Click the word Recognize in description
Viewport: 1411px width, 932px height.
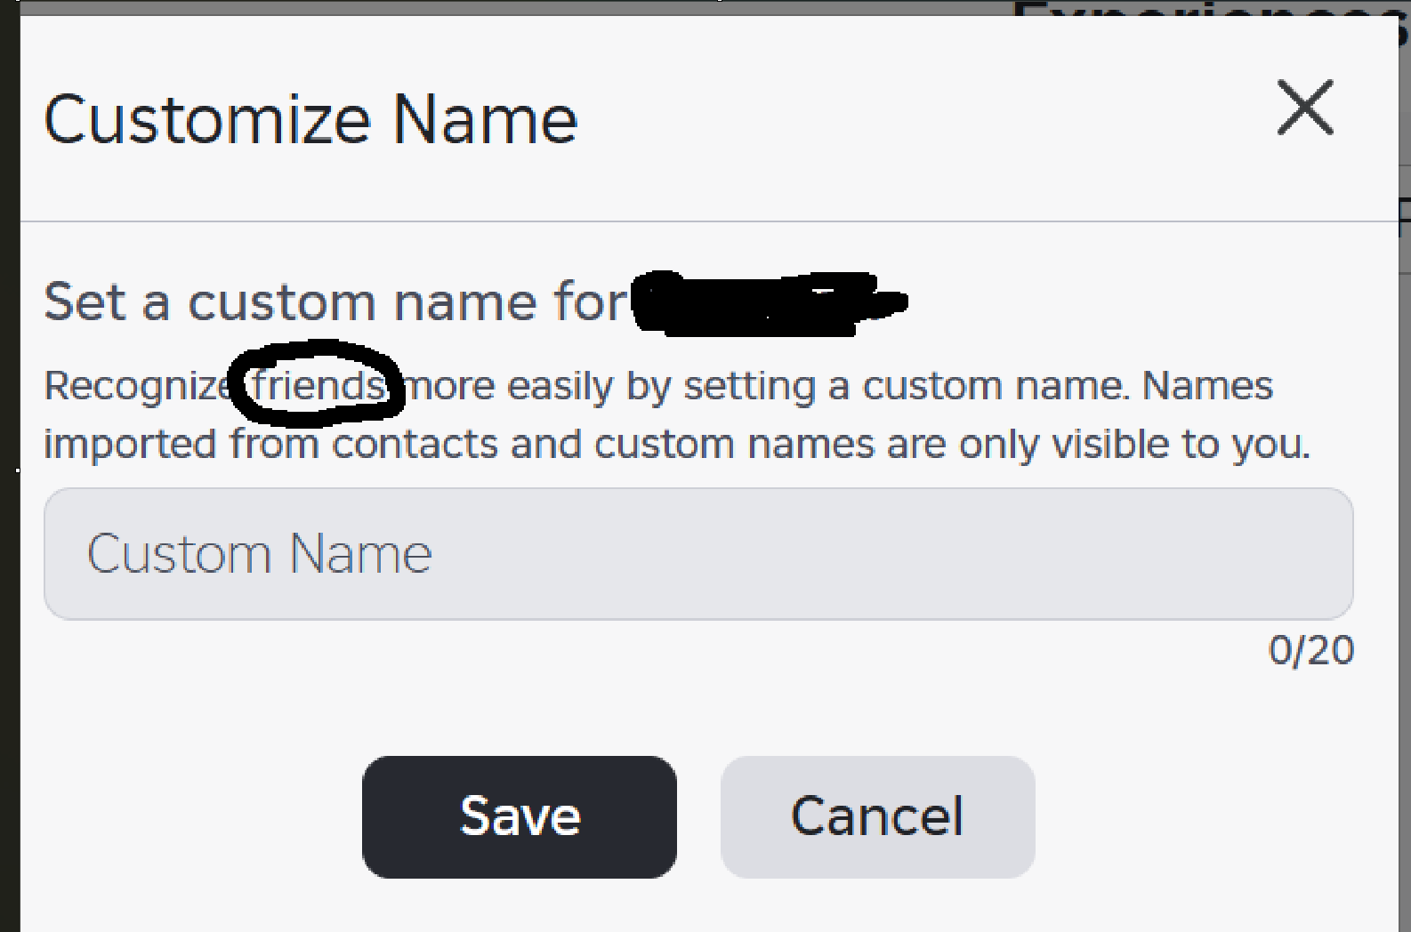coord(138,386)
